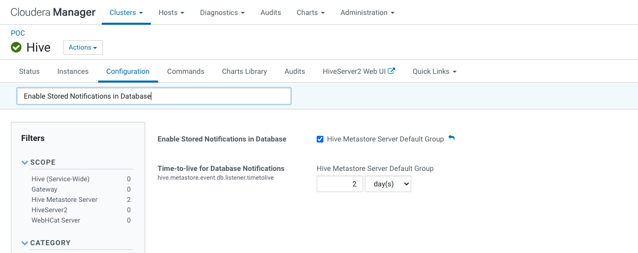Open the Administration menu
The image size is (638, 253).
coord(367,12)
